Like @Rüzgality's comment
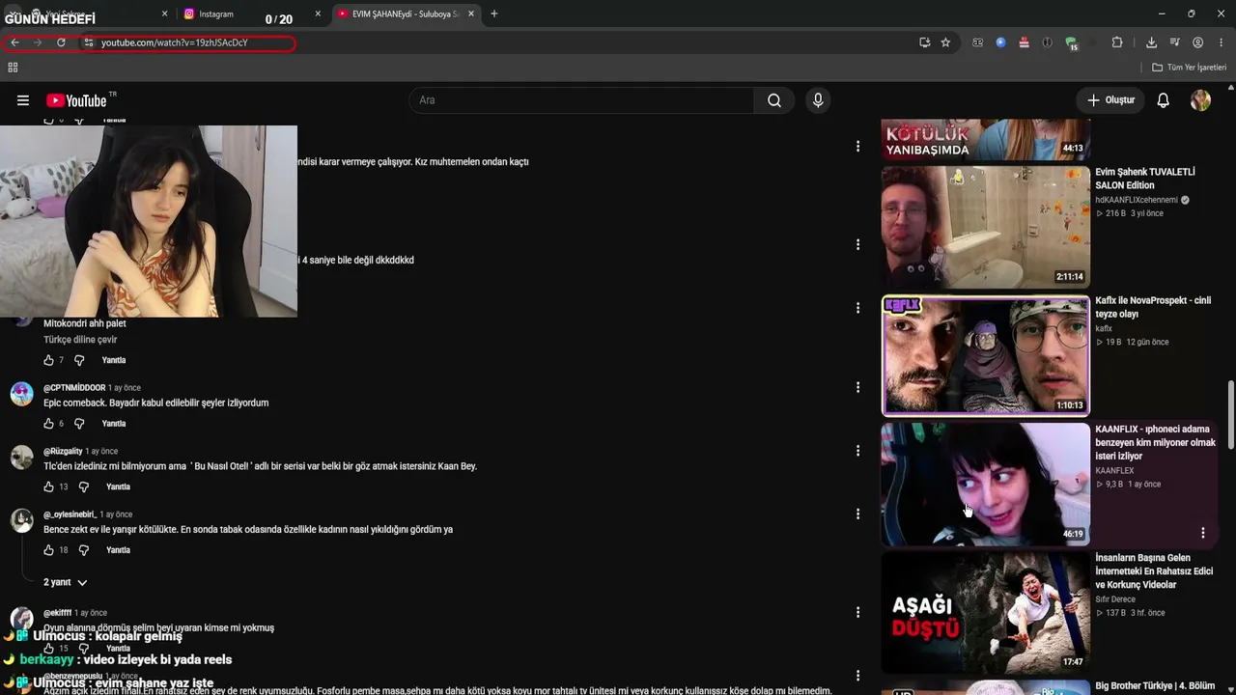The image size is (1236, 695). coord(48,486)
